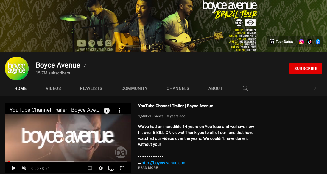The height and width of the screenshot is (174, 327).
Task: Open the trailer title in the player overlay
Action: point(54,110)
